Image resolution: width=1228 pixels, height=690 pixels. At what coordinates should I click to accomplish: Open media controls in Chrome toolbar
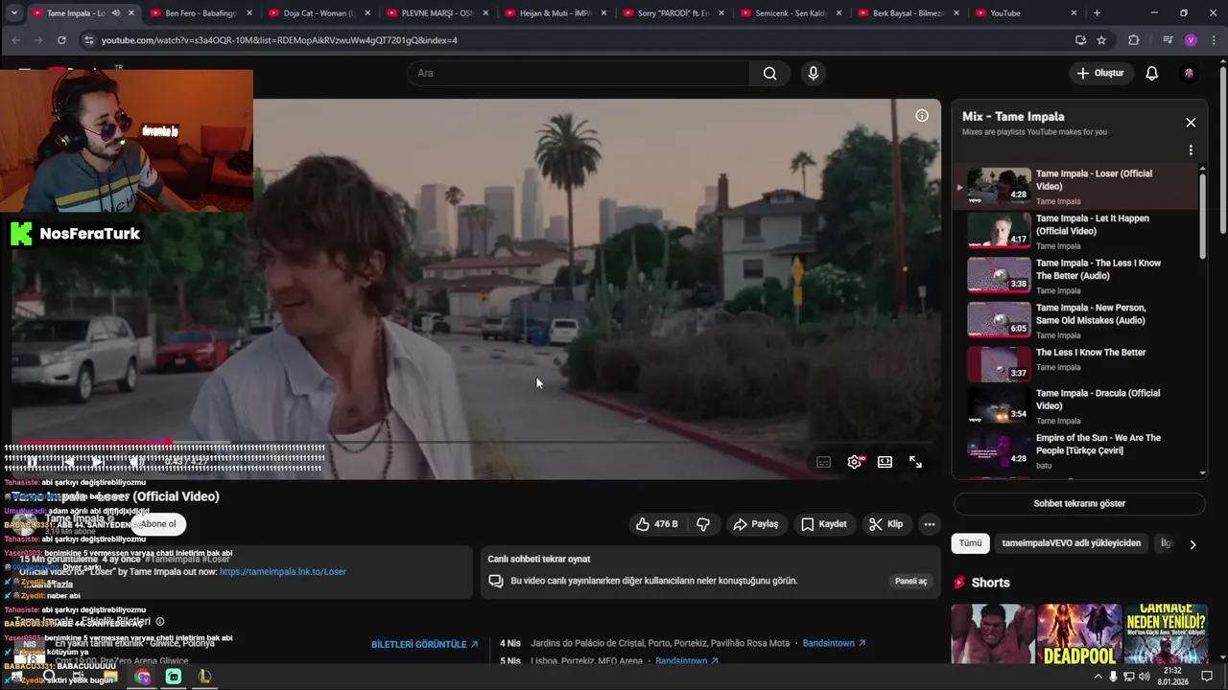1167,40
